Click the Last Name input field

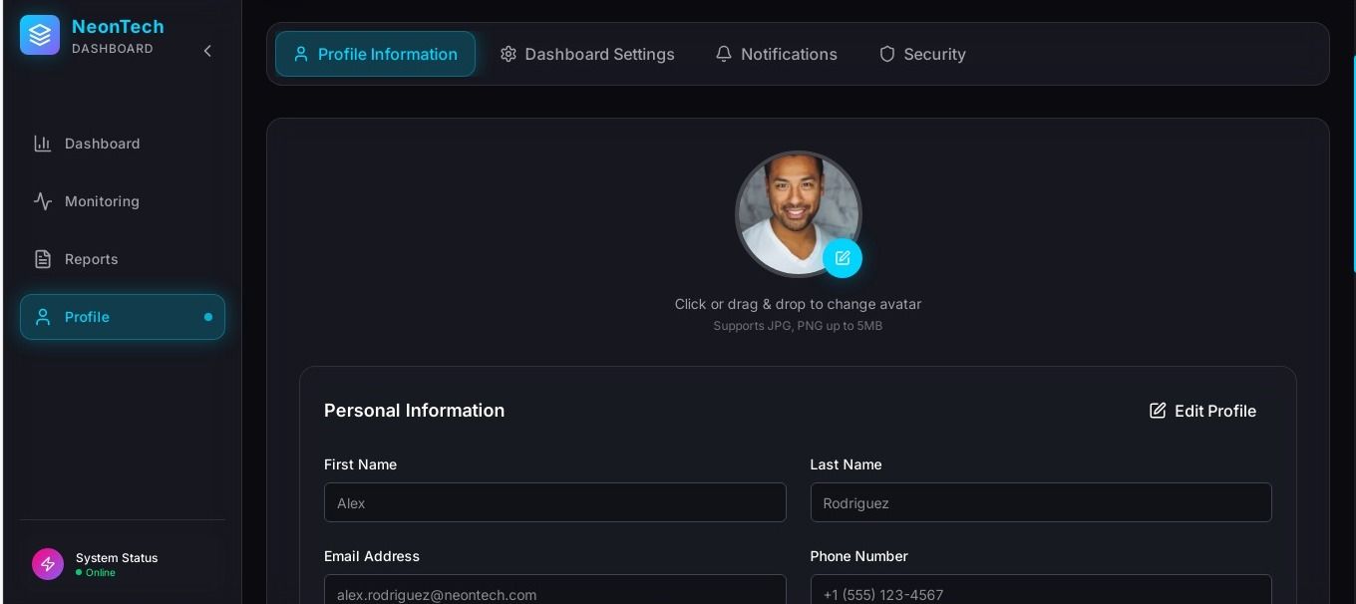tap(1040, 502)
